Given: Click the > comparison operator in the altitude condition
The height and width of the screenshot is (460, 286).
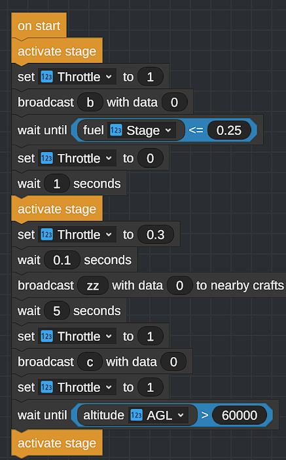Looking at the screenshot, I should coord(205,415).
